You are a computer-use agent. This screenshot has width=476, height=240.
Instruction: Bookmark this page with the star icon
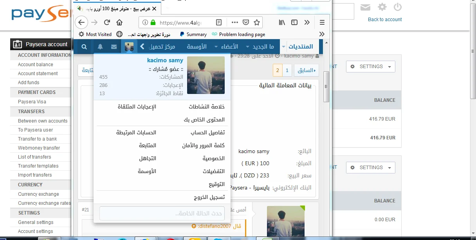pyautogui.click(x=257, y=22)
